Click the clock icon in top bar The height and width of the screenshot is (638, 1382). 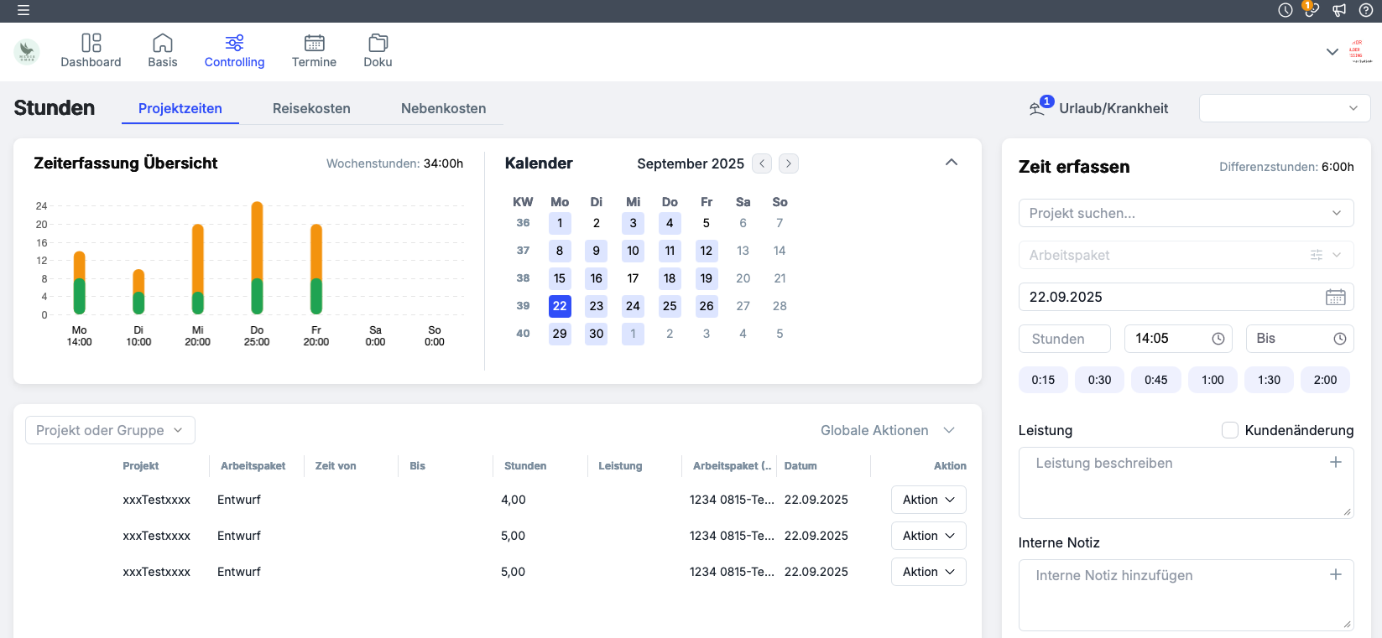tap(1285, 11)
